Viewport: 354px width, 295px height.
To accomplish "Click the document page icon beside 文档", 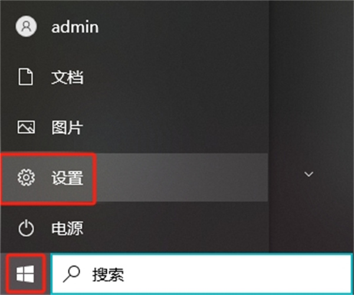I will coord(25,77).
